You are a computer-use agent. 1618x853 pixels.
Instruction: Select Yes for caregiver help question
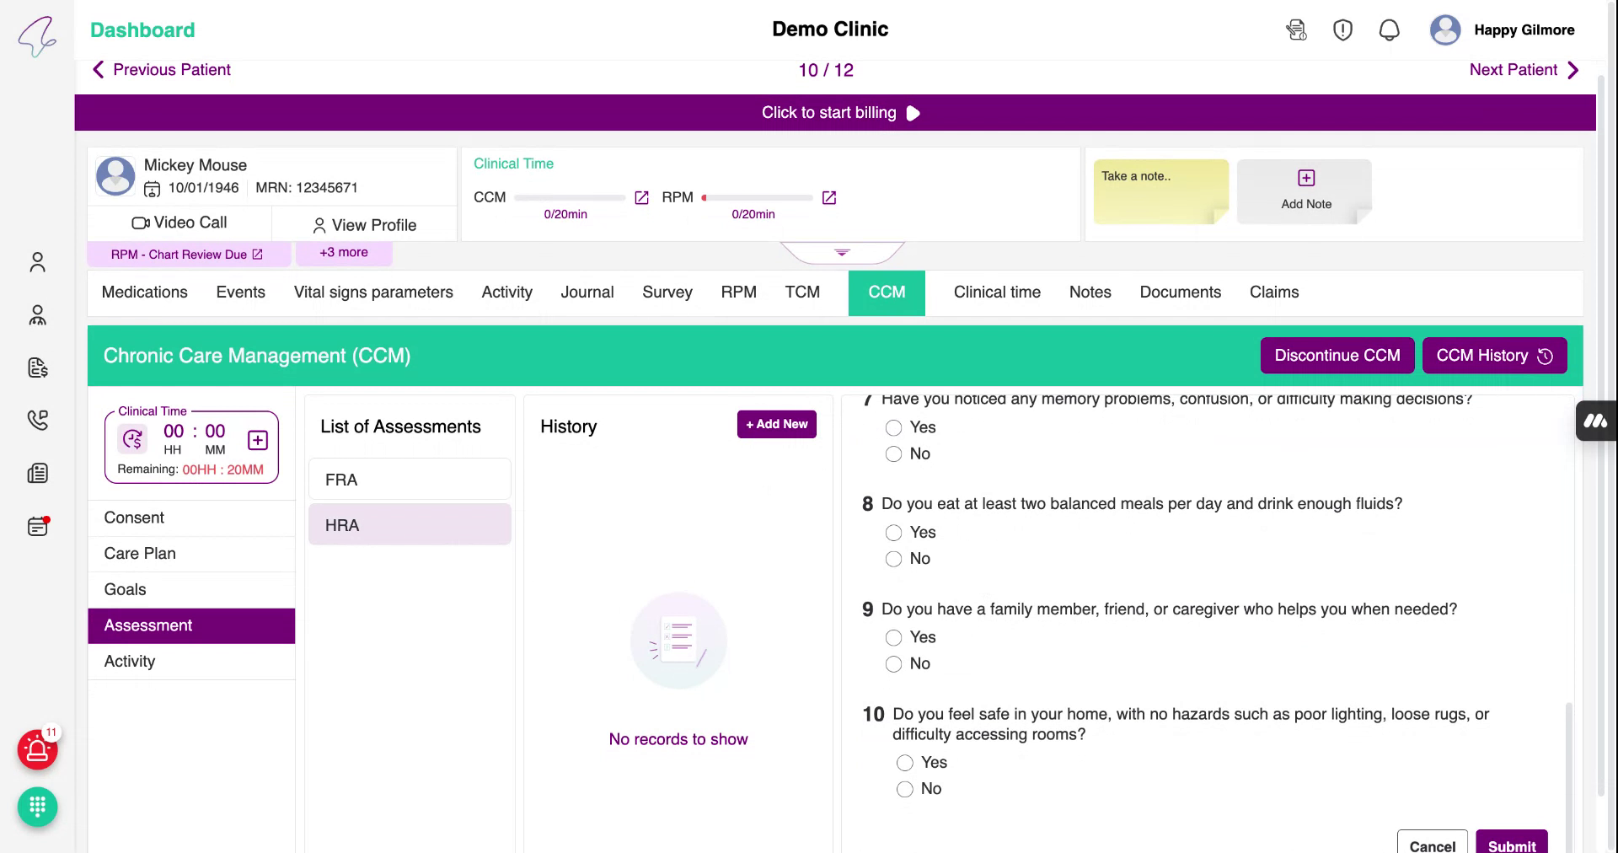pos(893,637)
